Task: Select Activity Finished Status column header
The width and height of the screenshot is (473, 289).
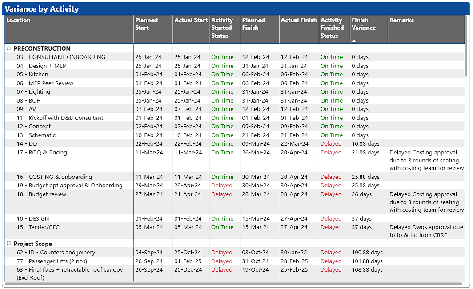Action: (x=332, y=28)
